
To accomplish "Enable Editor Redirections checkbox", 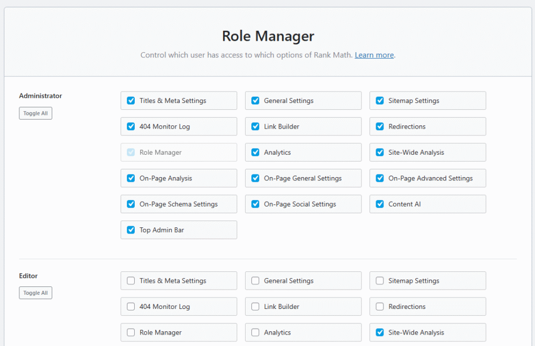I will click(x=380, y=307).
